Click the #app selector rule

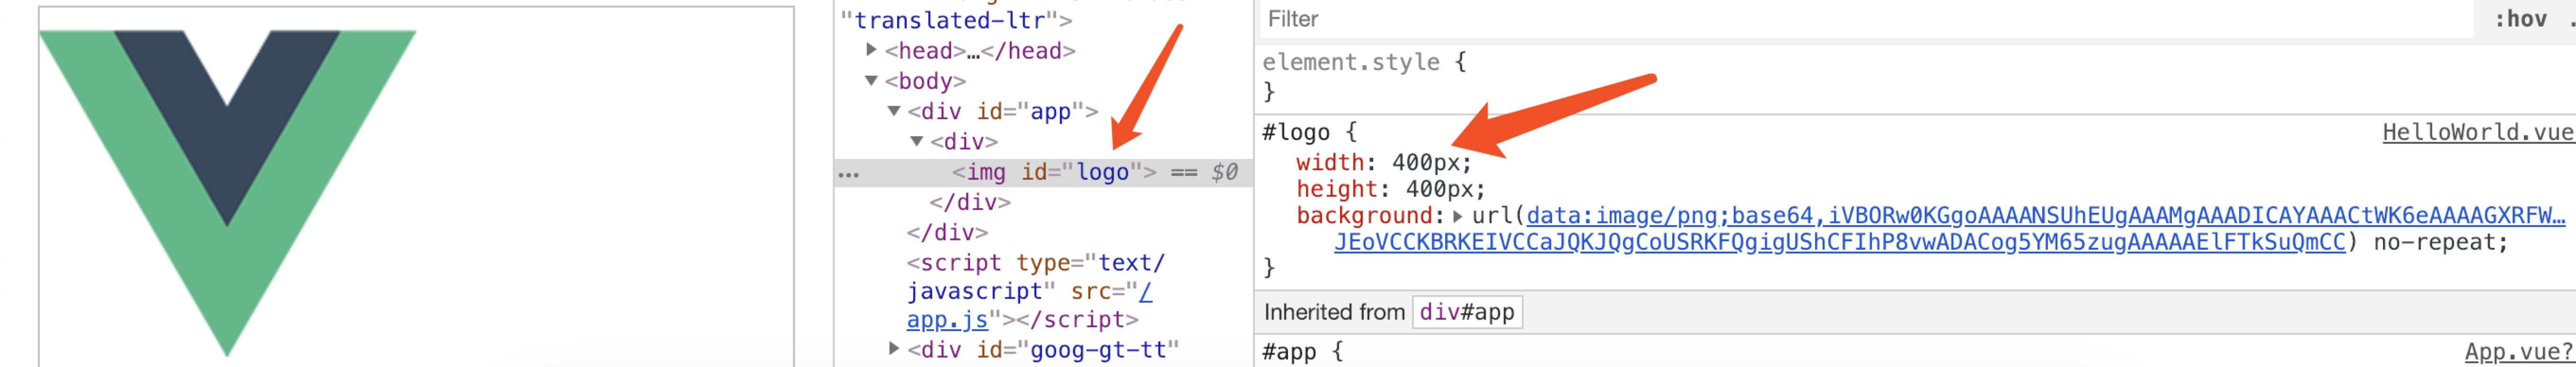coord(1289,351)
